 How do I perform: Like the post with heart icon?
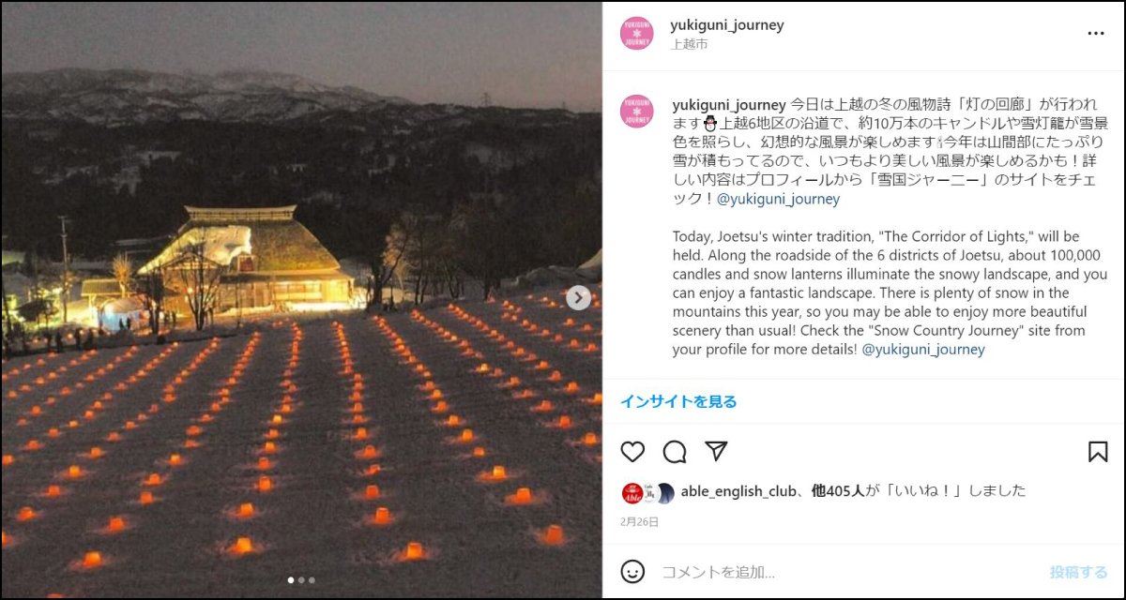(633, 452)
